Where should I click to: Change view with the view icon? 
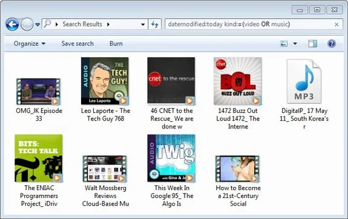point(284,43)
